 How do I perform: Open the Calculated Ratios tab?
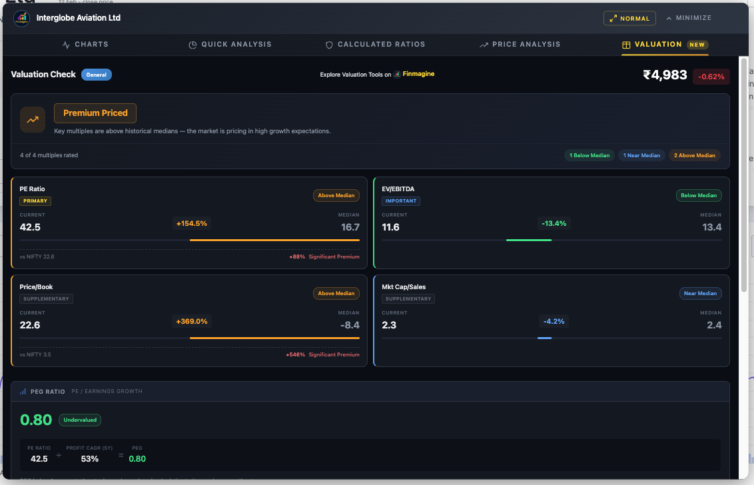coord(375,45)
